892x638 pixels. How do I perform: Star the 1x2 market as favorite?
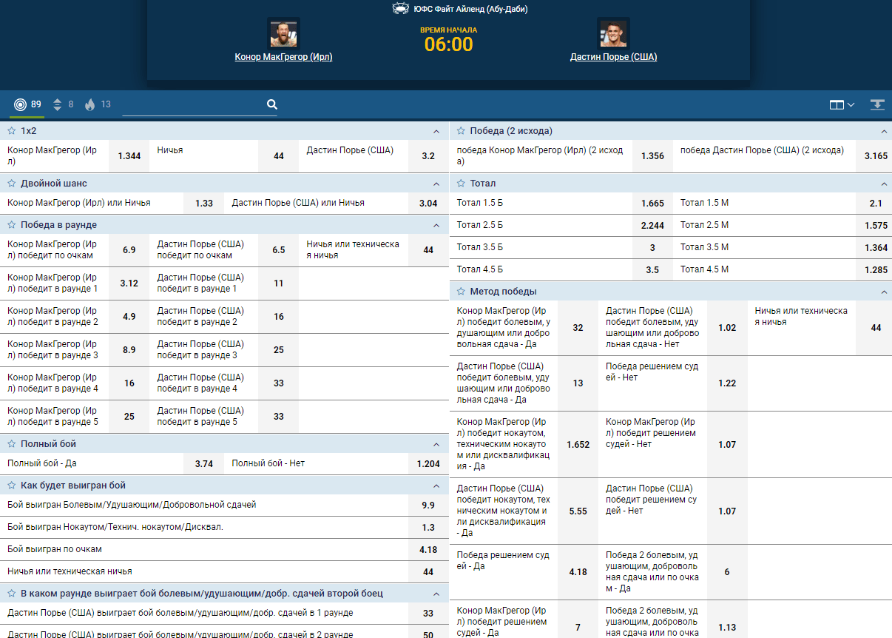pyautogui.click(x=12, y=131)
